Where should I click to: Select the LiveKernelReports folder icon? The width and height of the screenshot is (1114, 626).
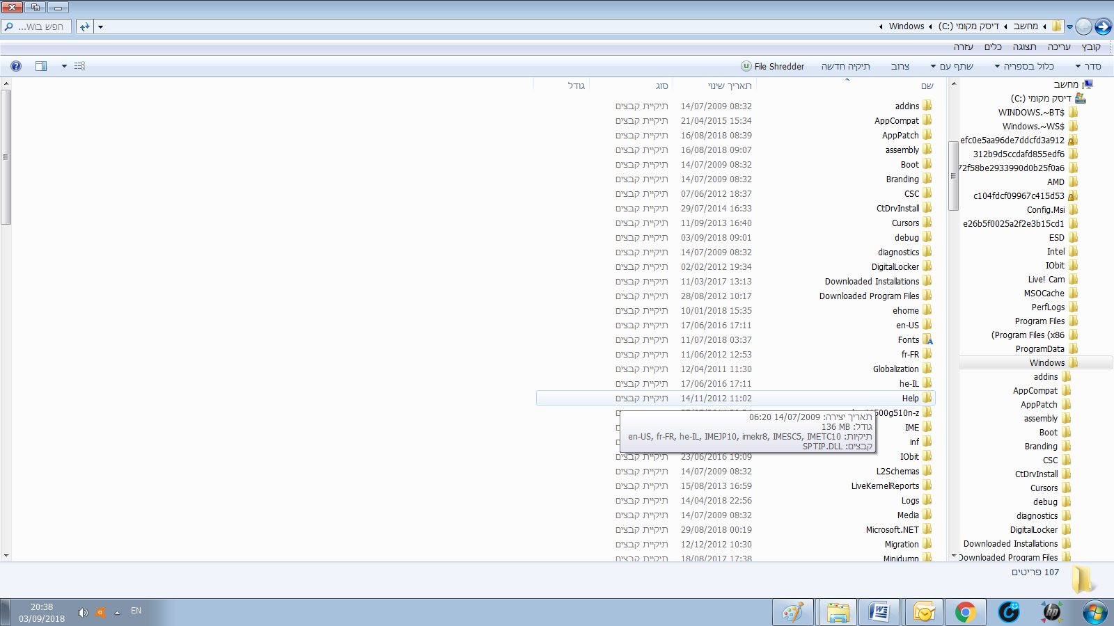tap(927, 485)
